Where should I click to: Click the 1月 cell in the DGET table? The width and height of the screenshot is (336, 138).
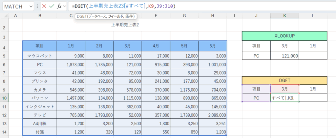[x=313, y=89]
